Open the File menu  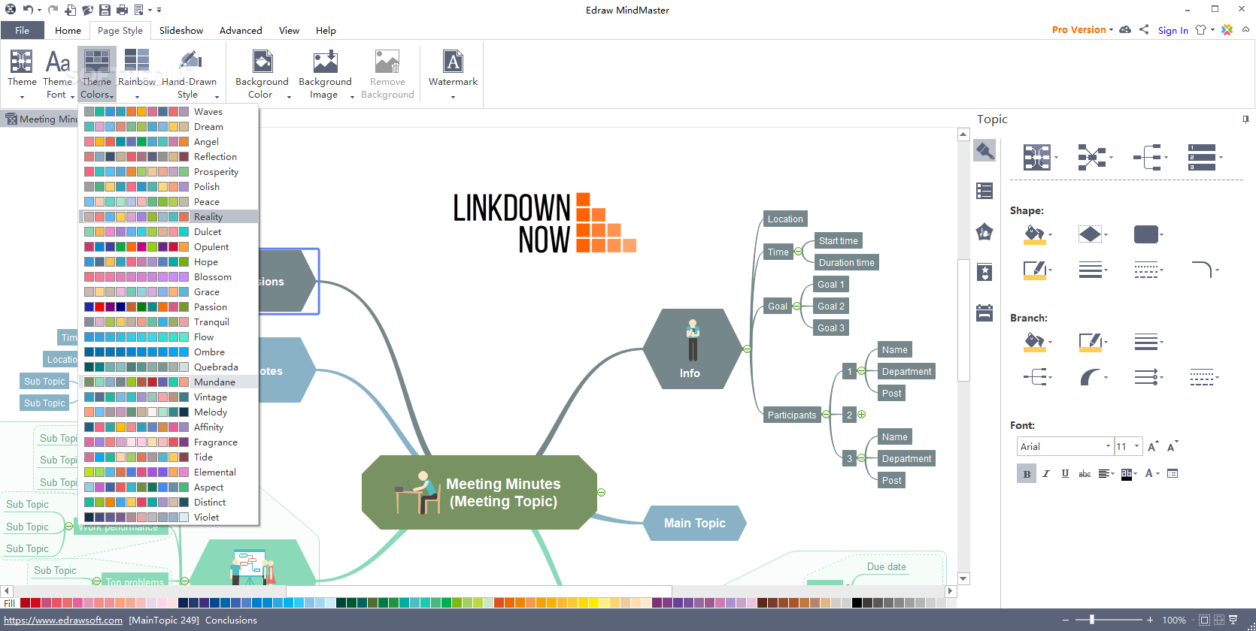click(23, 31)
